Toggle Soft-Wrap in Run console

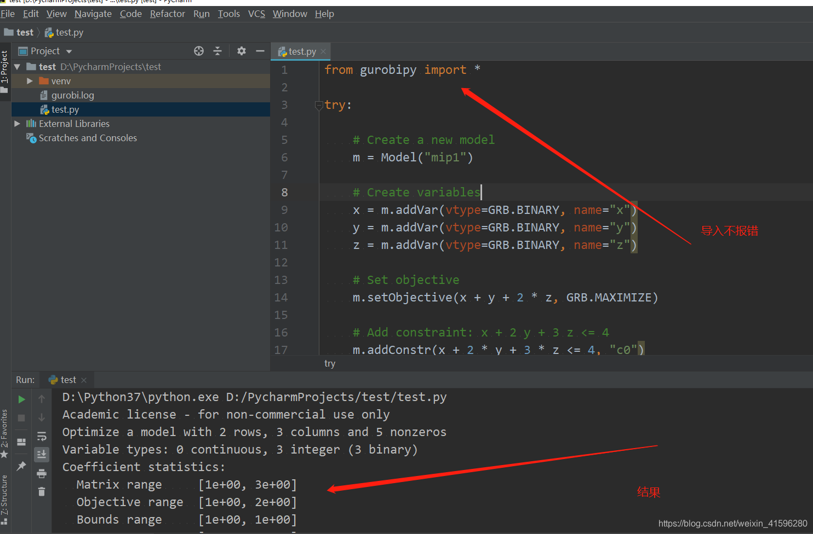[x=42, y=436]
